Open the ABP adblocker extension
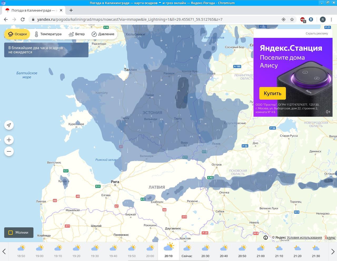 pyautogui.click(x=303, y=19)
